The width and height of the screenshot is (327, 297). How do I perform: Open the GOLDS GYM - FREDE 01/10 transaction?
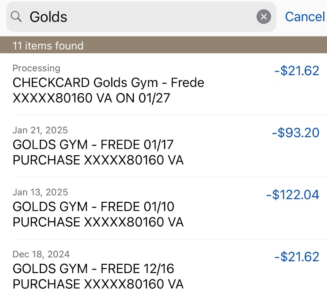(94, 207)
